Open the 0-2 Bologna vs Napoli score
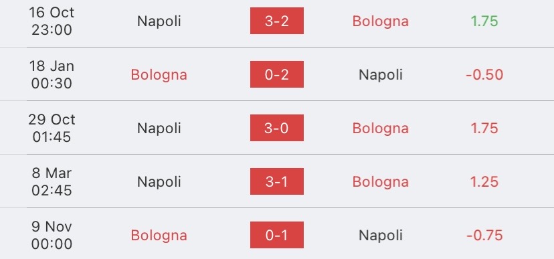Screen dimensions: 554x259 click(276, 74)
